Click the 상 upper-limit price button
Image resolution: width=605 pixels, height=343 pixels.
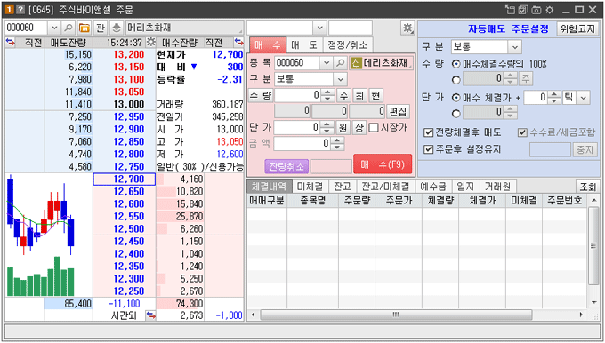point(359,128)
